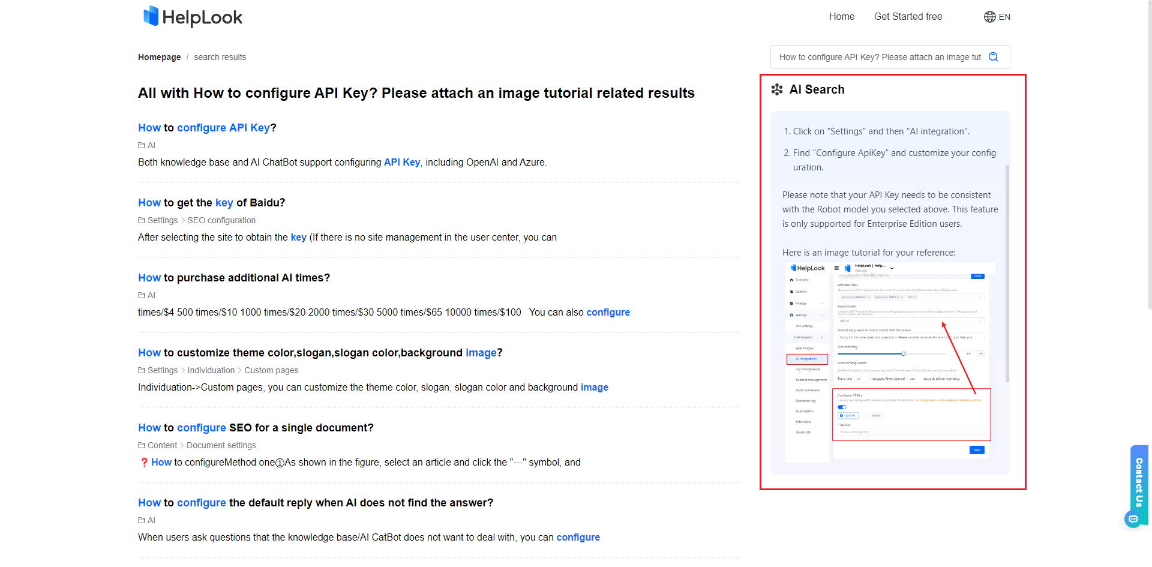Image resolution: width=1152 pixels, height=567 pixels.
Task: Click the folder icon next to AI category
Action: tap(141, 145)
